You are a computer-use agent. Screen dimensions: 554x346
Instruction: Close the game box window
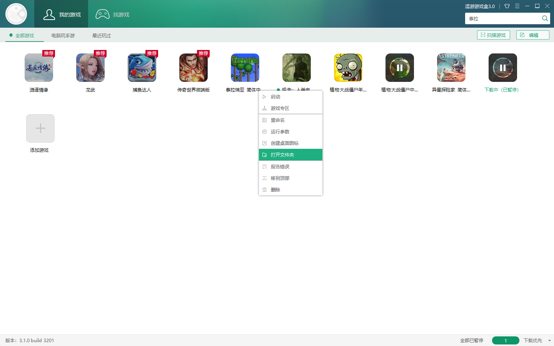click(547, 6)
